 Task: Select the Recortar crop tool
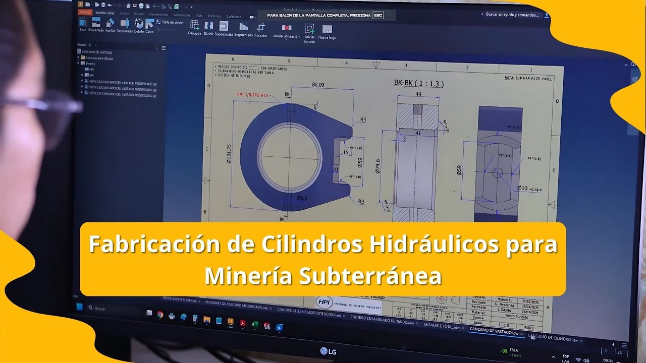(x=261, y=30)
